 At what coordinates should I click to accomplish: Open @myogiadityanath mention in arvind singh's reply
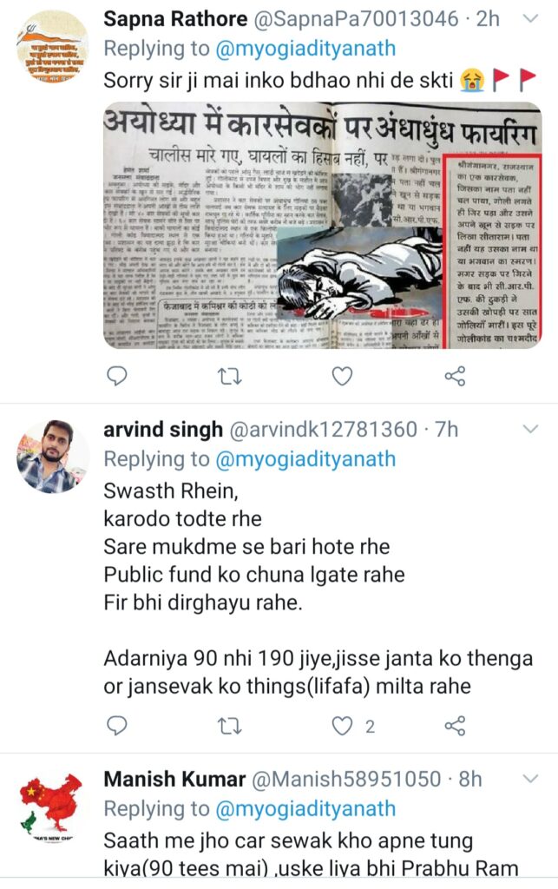305,458
